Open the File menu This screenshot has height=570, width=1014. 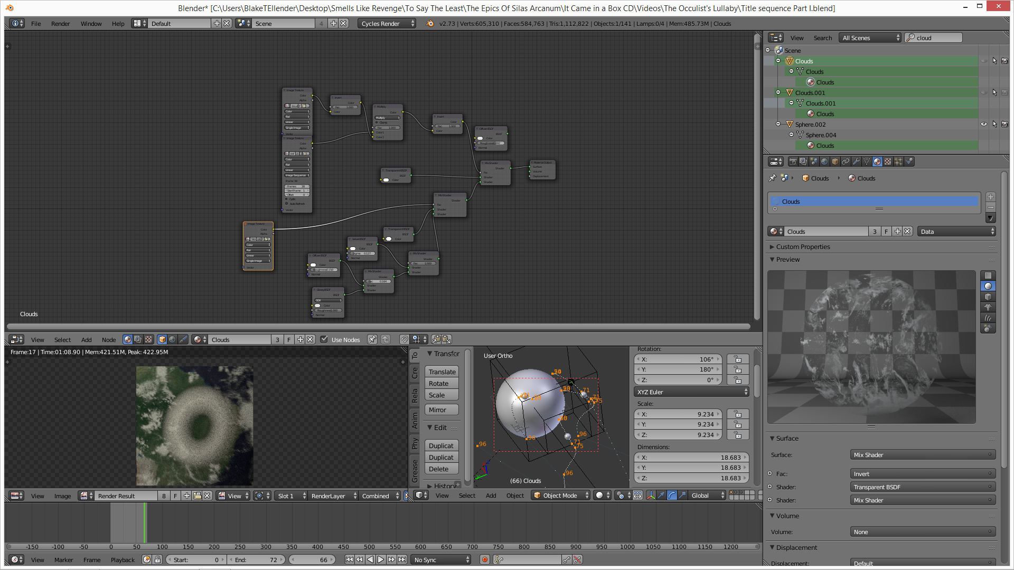[36, 23]
